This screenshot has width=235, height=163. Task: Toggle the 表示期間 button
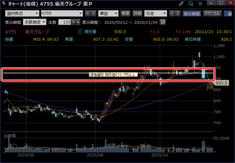[x=192, y=14]
